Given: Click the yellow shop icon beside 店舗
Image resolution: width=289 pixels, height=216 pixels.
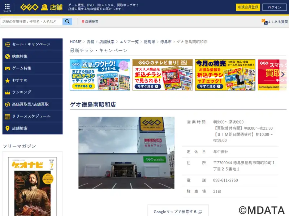Looking at the screenshot, I should tap(44, 7).
